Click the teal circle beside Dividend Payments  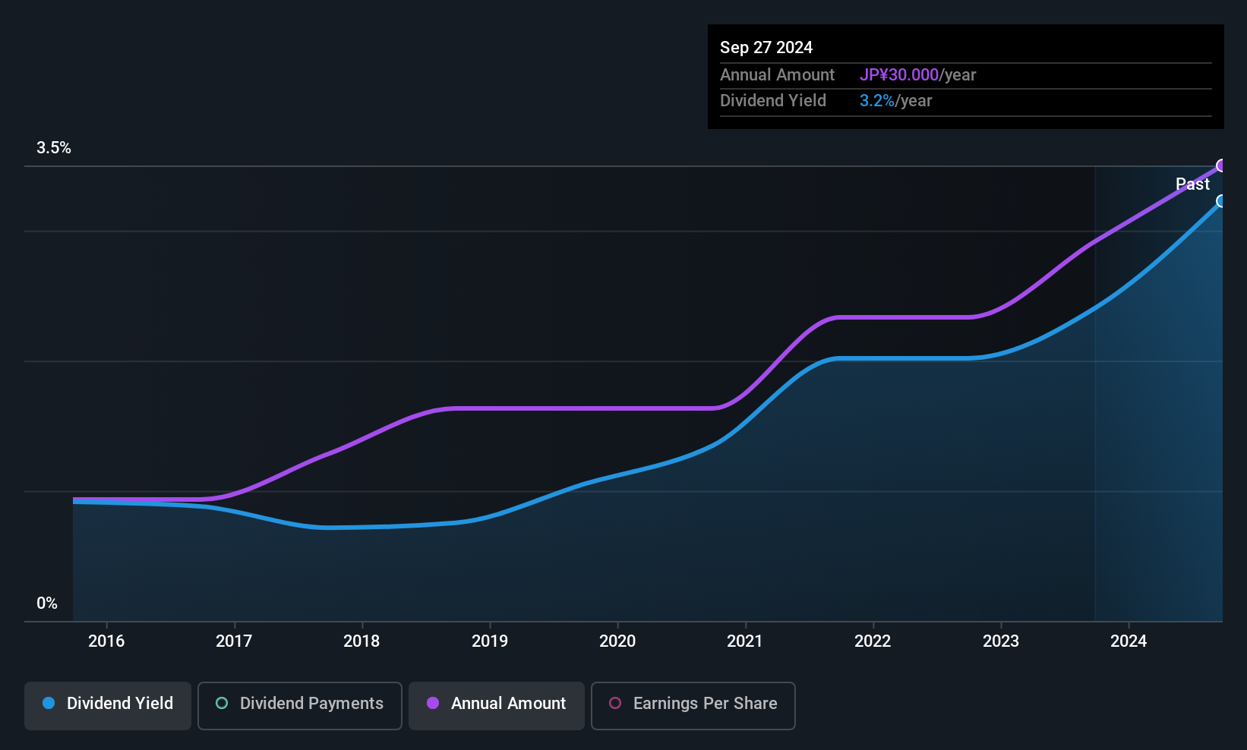(x=222, y=704)
